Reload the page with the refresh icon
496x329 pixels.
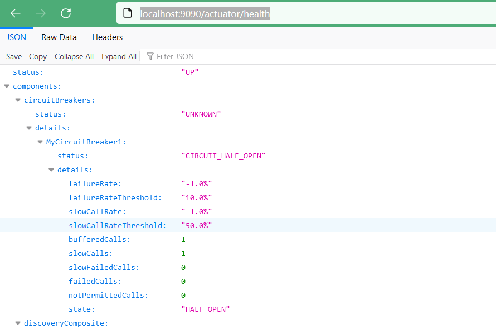click(66, 13)
